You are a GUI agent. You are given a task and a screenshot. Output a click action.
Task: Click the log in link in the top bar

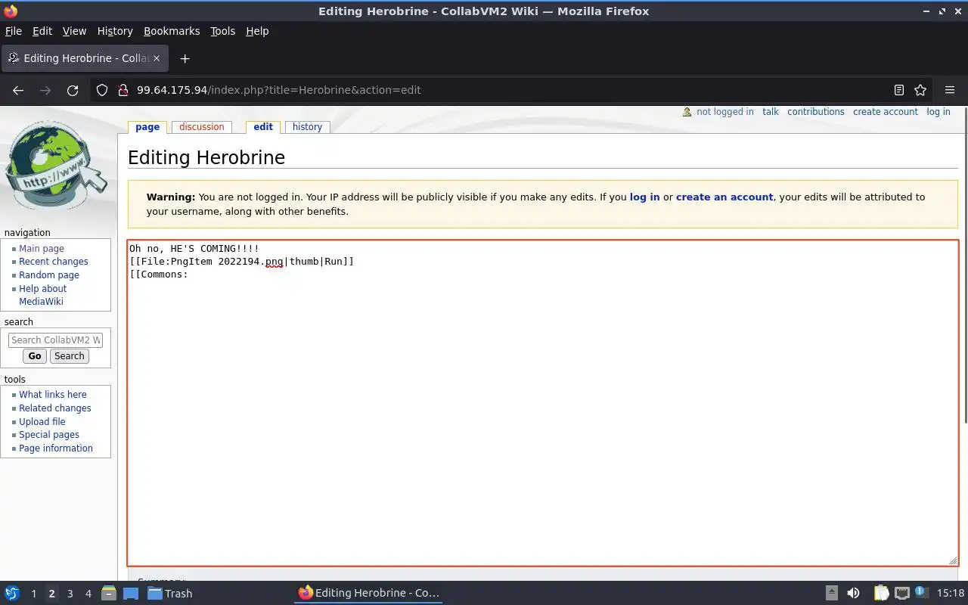[939, 112]
